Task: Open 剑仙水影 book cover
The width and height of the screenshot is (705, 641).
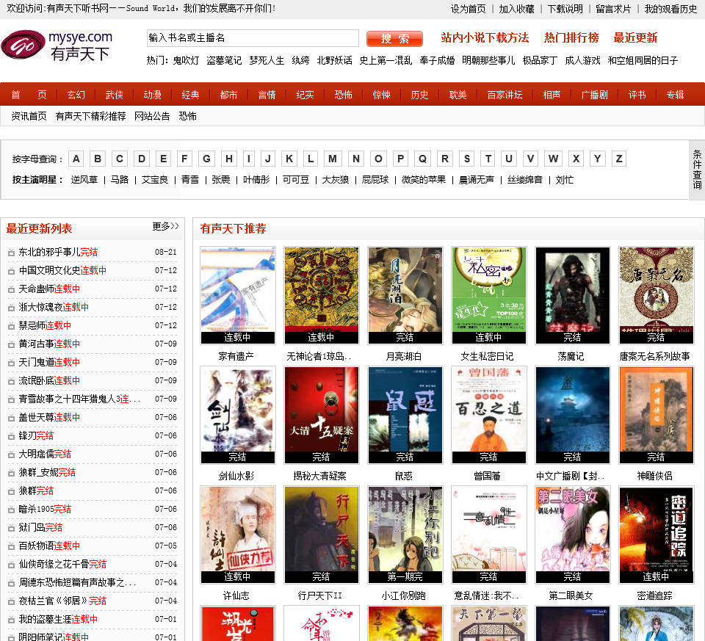Action: pos(238,415)
